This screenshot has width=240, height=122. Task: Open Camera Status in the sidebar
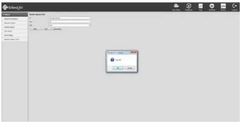click(15, 27)
